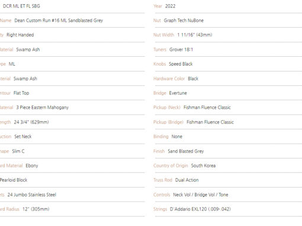
Task: Click the Evertune bridge value
Action: [178, 93]
